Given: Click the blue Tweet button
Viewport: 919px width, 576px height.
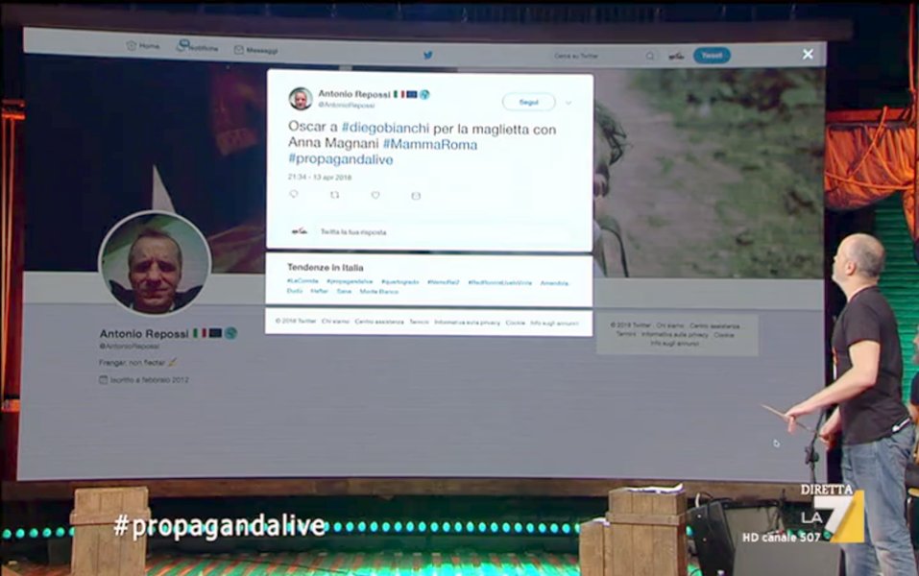Looking at the screenshot, I should point(712,55).
